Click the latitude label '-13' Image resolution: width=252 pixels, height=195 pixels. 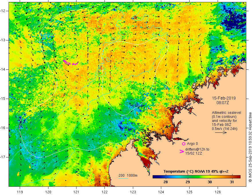[3, 40]
